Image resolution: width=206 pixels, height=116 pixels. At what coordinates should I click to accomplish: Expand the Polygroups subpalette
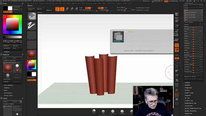188,88
